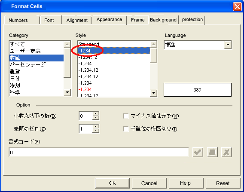Select 数値 in Category list

click(x=37, y=58)
